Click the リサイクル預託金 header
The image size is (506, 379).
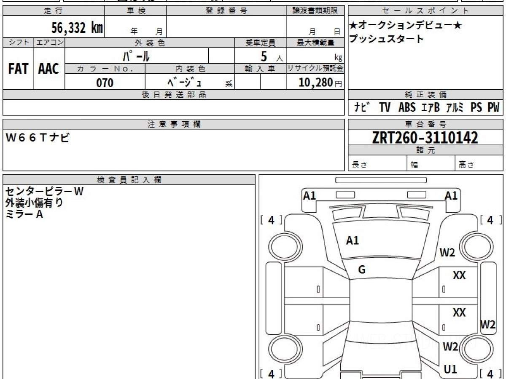[x=315, y=69]
